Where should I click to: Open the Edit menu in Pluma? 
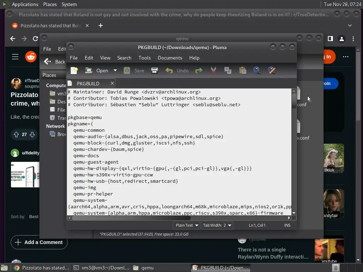point(89,58)
